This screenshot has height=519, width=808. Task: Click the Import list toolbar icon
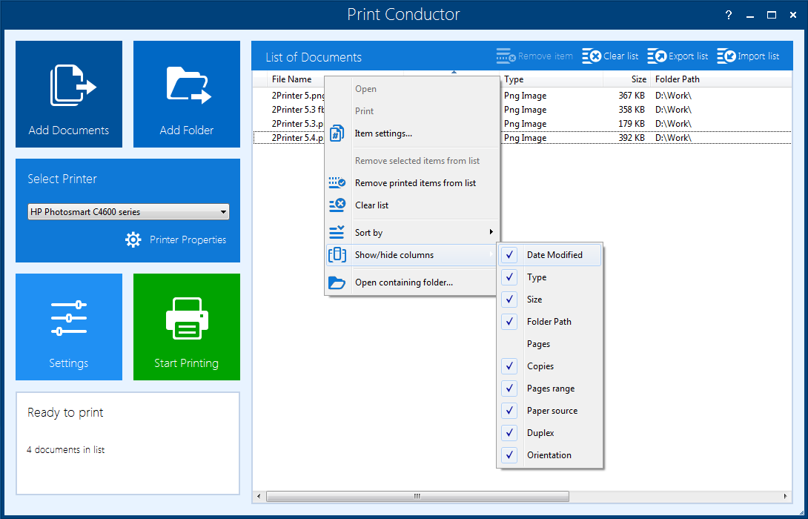[726, 56]
